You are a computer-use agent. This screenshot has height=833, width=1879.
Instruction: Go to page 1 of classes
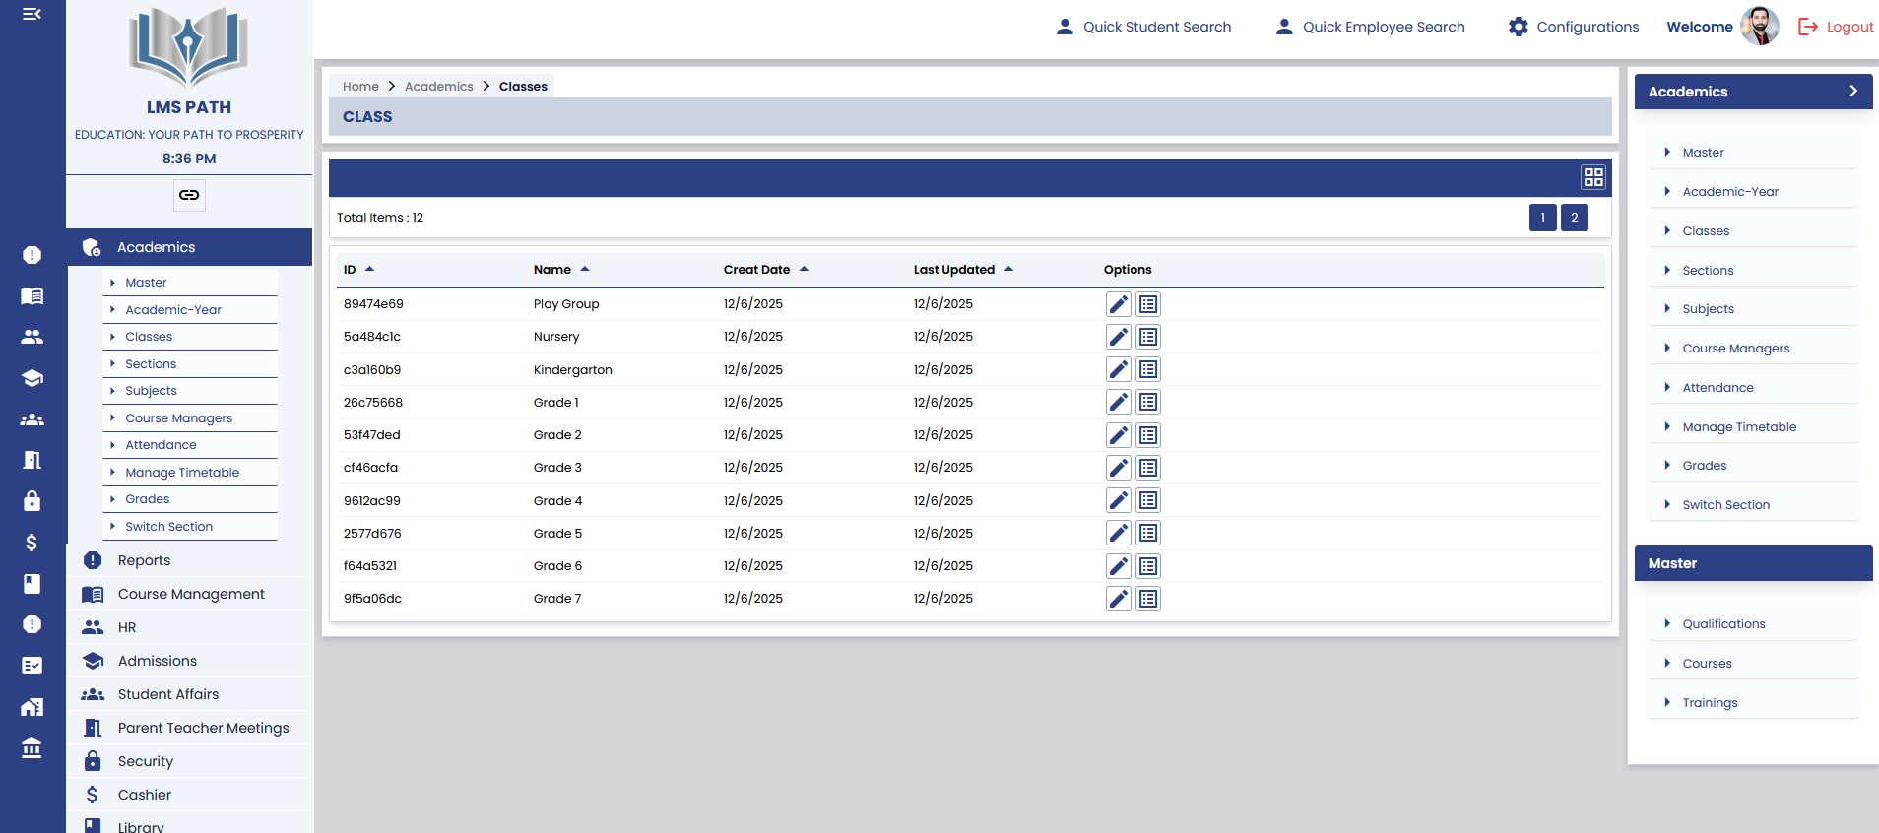pyautogui.click(x=1542, y=218)
